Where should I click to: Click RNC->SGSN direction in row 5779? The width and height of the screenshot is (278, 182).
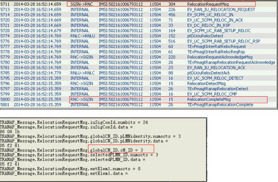coord(82,57)
